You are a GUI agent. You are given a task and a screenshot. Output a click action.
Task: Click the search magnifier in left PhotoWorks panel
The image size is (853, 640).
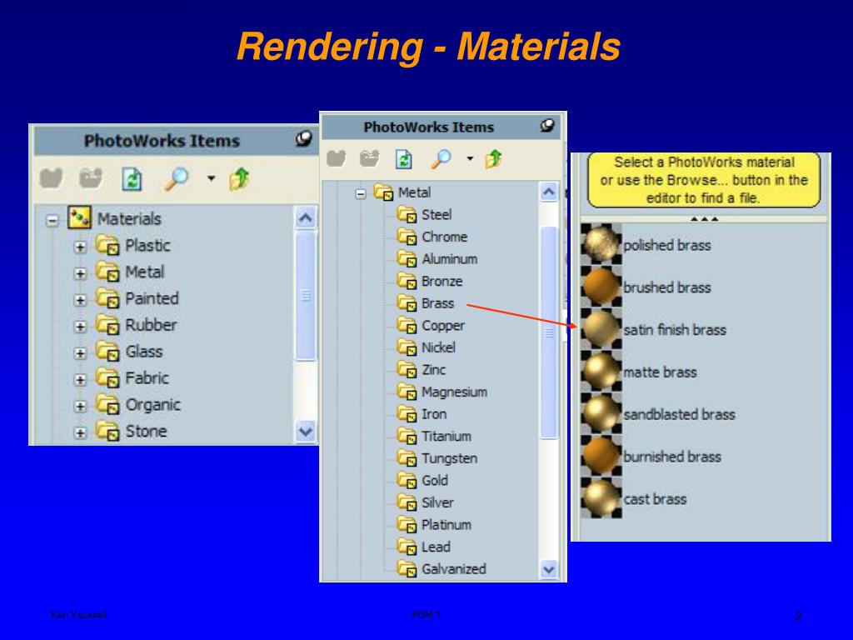pos(177,178)
